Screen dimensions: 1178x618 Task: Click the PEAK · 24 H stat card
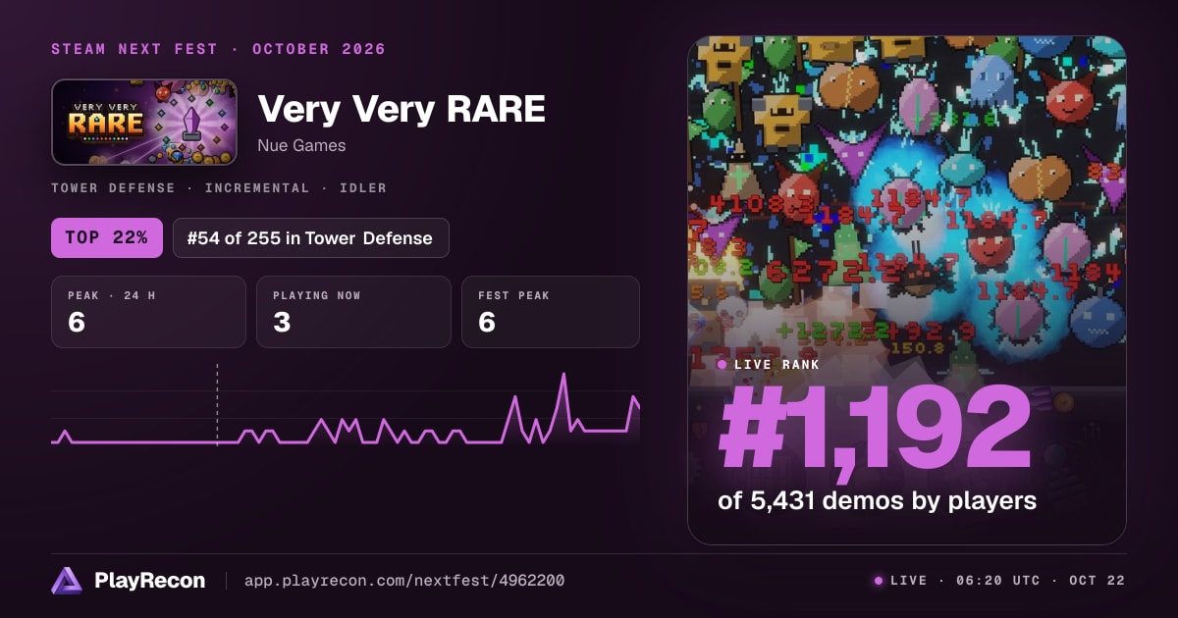148,312
